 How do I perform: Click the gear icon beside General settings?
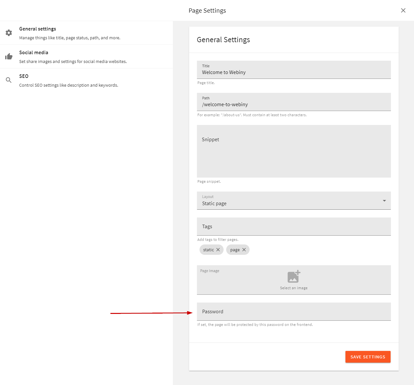[8, 32]
